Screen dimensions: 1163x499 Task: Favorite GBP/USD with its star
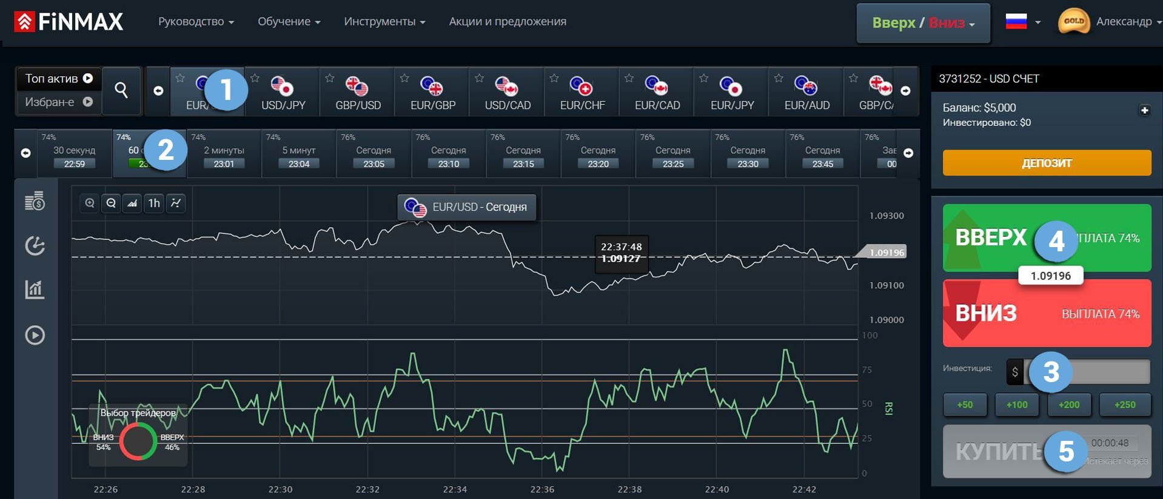(x=329, y=78)
